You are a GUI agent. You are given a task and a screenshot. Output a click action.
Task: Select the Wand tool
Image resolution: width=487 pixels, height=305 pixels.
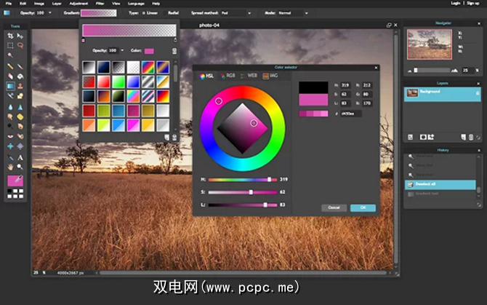pos(10,55)
